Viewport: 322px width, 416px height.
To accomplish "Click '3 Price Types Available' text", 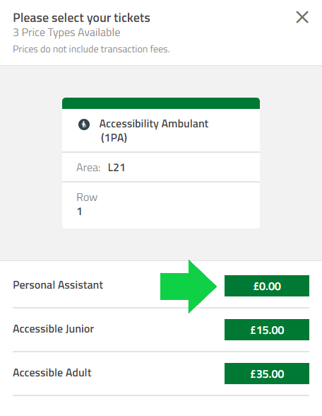I will (66, 33).
